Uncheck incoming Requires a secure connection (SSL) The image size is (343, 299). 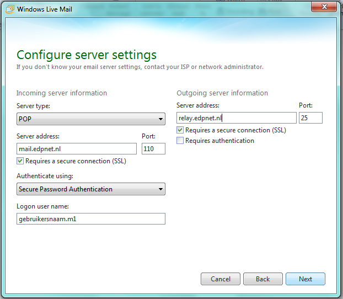[20, 161]
